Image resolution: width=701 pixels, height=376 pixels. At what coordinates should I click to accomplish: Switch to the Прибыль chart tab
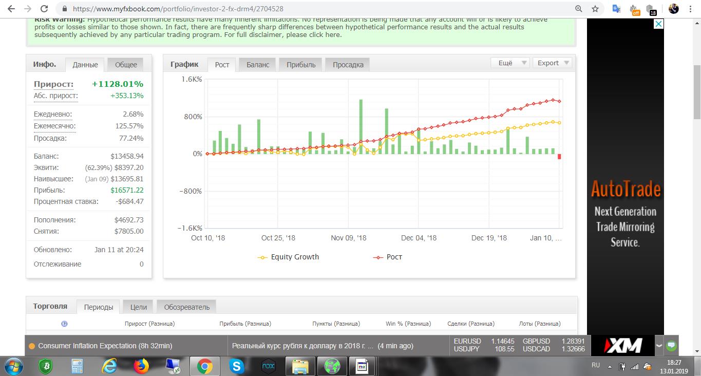[301, 65]
